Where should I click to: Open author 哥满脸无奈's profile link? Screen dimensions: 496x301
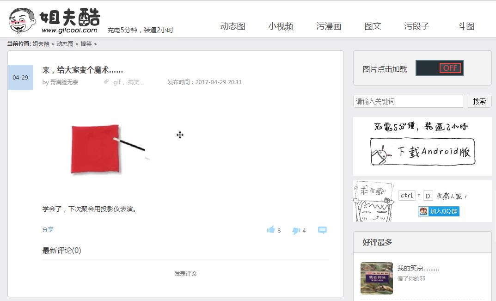pyautogui.click(x=63, y=82)
